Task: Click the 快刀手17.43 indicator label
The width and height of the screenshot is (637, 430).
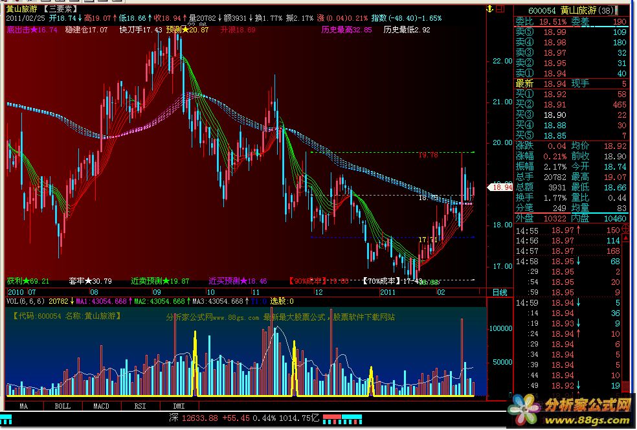Action: point(140,30)
